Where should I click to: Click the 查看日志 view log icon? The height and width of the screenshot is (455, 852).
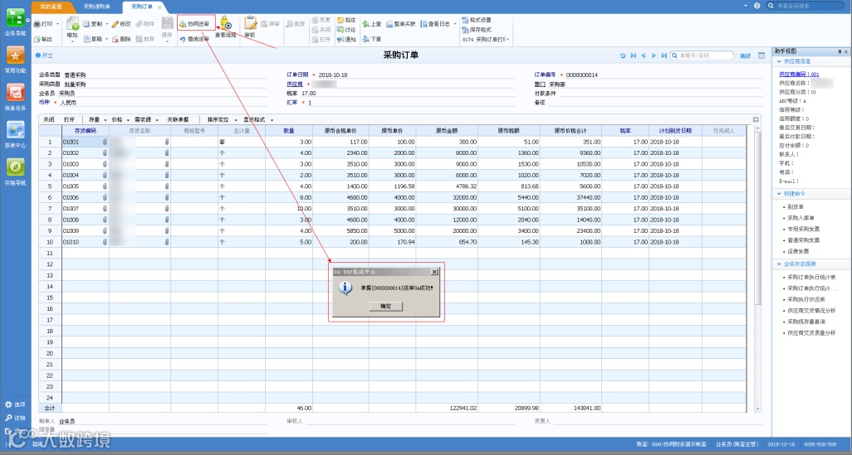424,24
